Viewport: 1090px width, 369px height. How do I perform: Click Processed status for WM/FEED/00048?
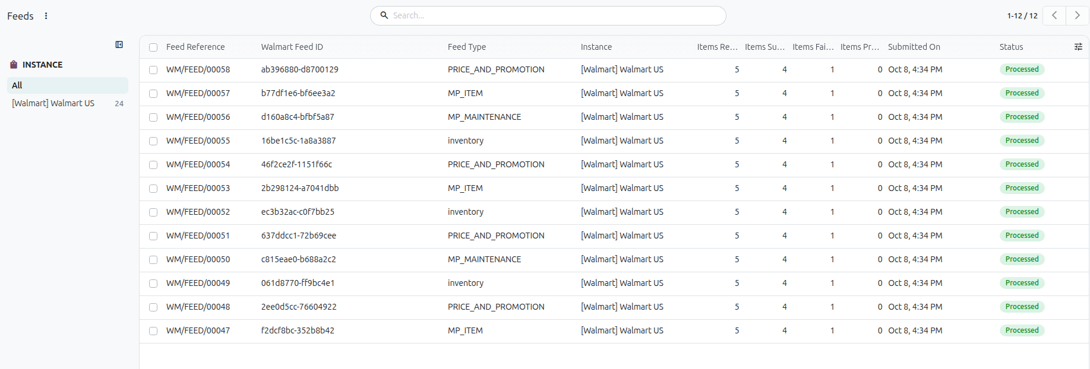click(1022, 307)
